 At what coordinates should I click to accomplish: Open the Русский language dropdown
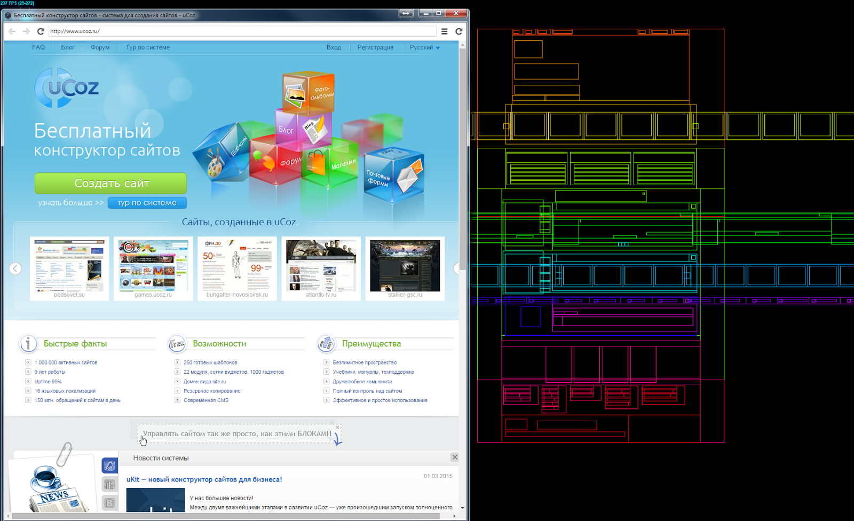point(425,48)
